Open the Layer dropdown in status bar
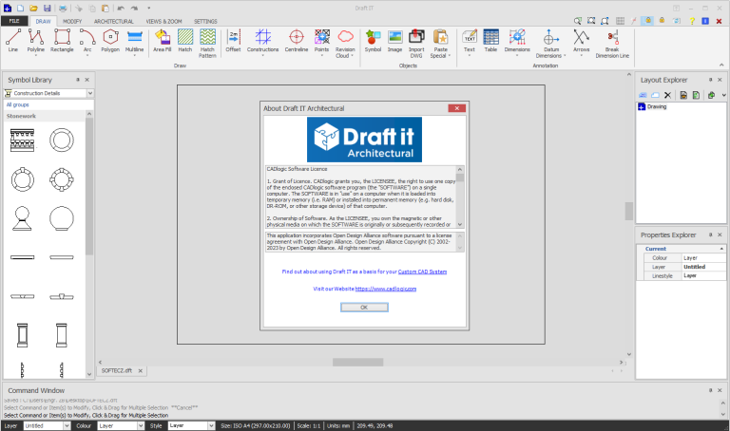Image resolution: width=730 pixels, height=431 pixels. click(67, 425)
